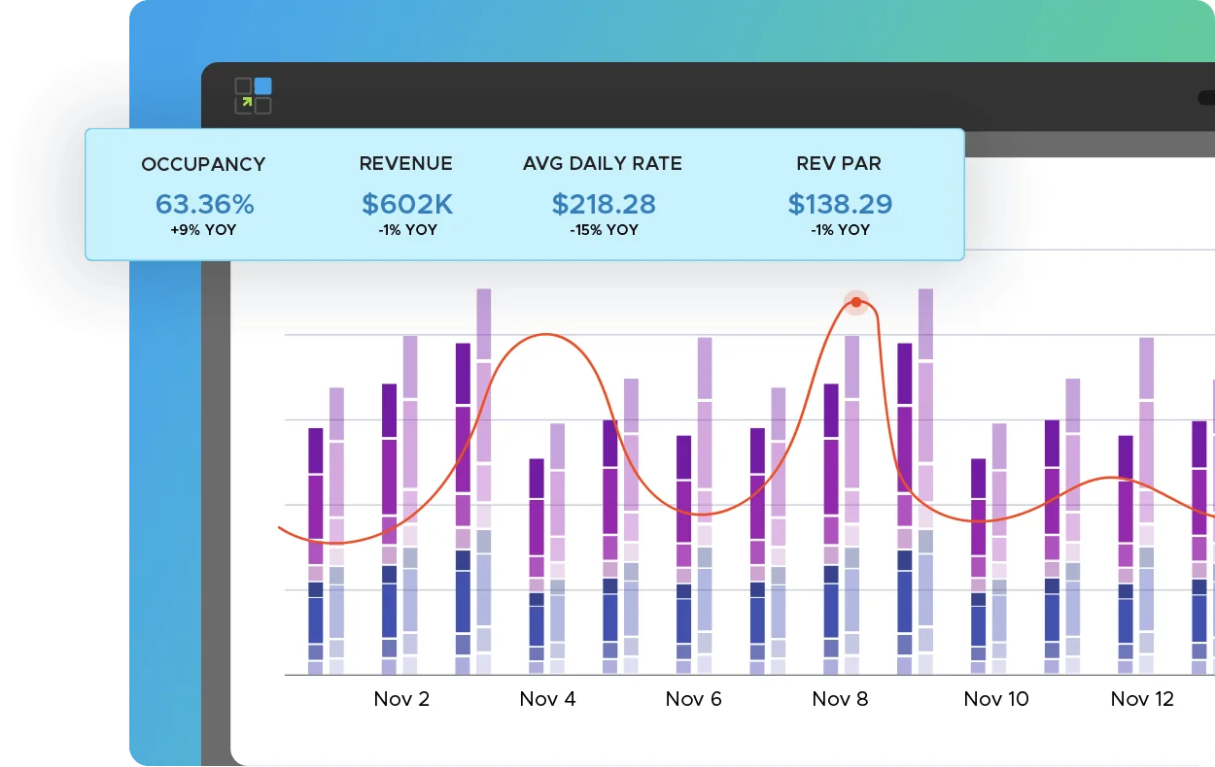This screenshot has height=767, width=1215.
Task: Click the Nov 10 axis label
Action: (996, 699)
